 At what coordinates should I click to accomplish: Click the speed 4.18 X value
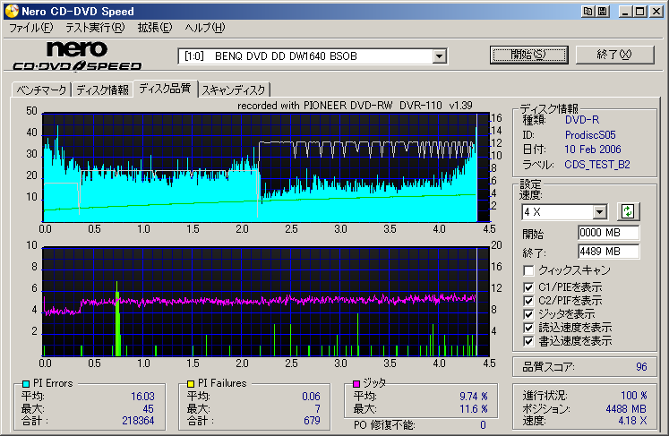point(632,421)
